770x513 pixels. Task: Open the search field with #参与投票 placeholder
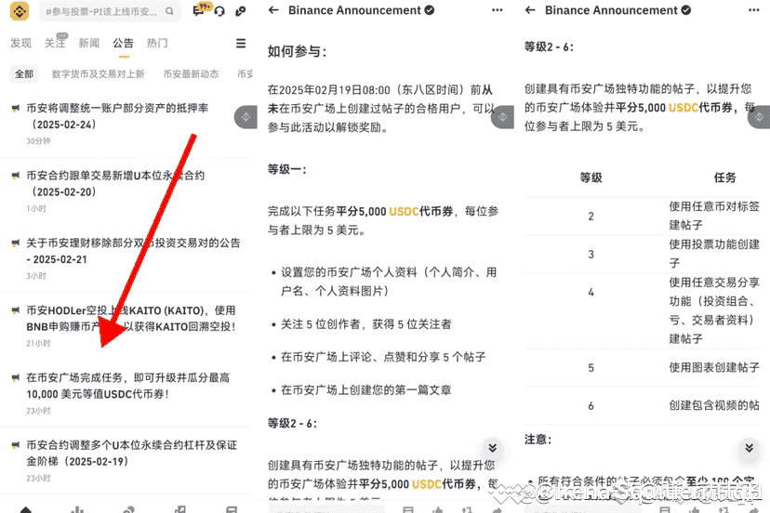[110, 11]
